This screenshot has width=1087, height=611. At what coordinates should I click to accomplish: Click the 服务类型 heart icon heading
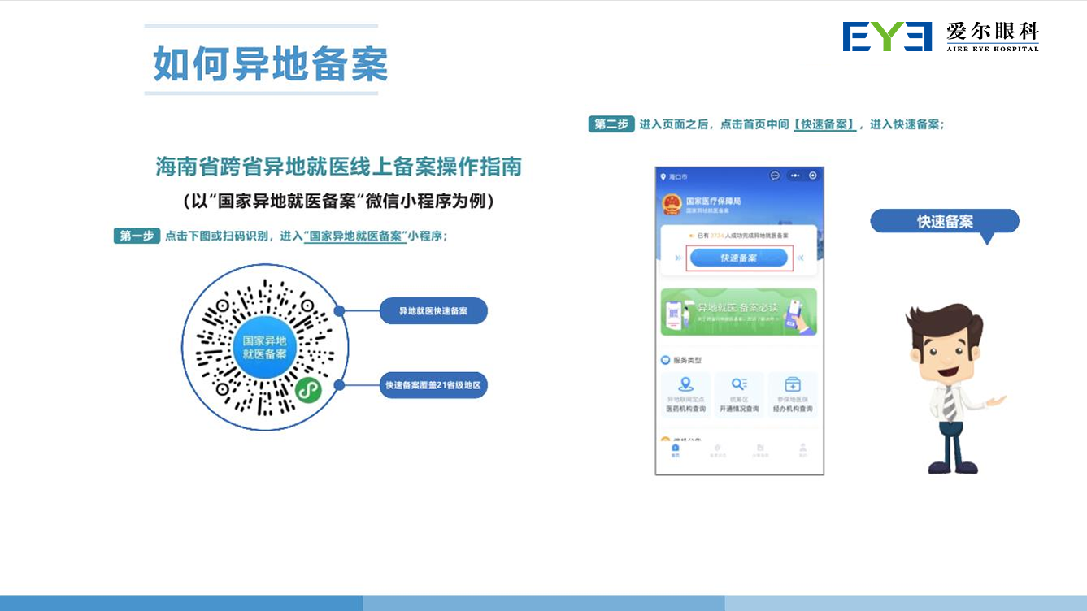665,360
